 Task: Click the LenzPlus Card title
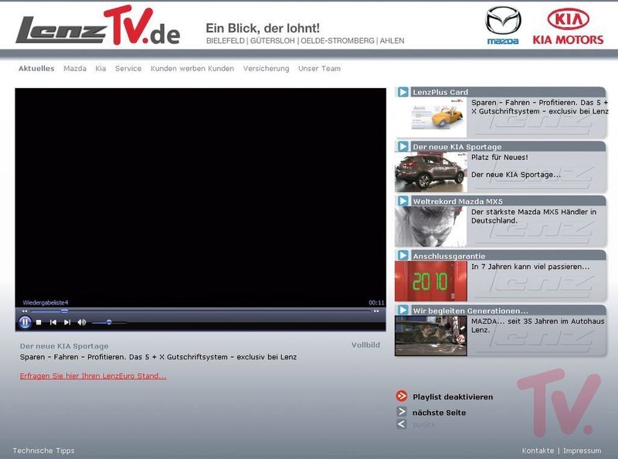(440, 92)
